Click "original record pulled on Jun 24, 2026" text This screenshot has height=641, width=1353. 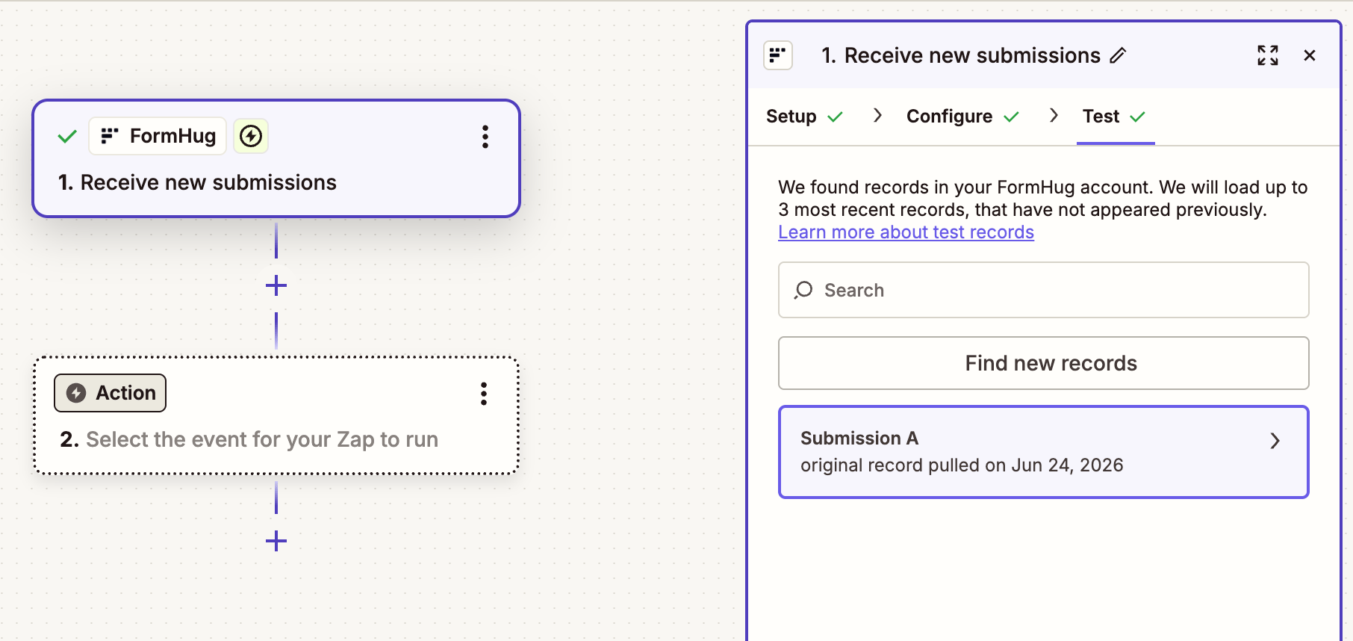(962, 465)
